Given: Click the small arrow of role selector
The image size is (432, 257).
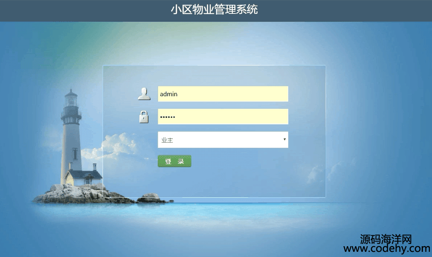Looking at the screenshot, I should [x=285, y=139].
